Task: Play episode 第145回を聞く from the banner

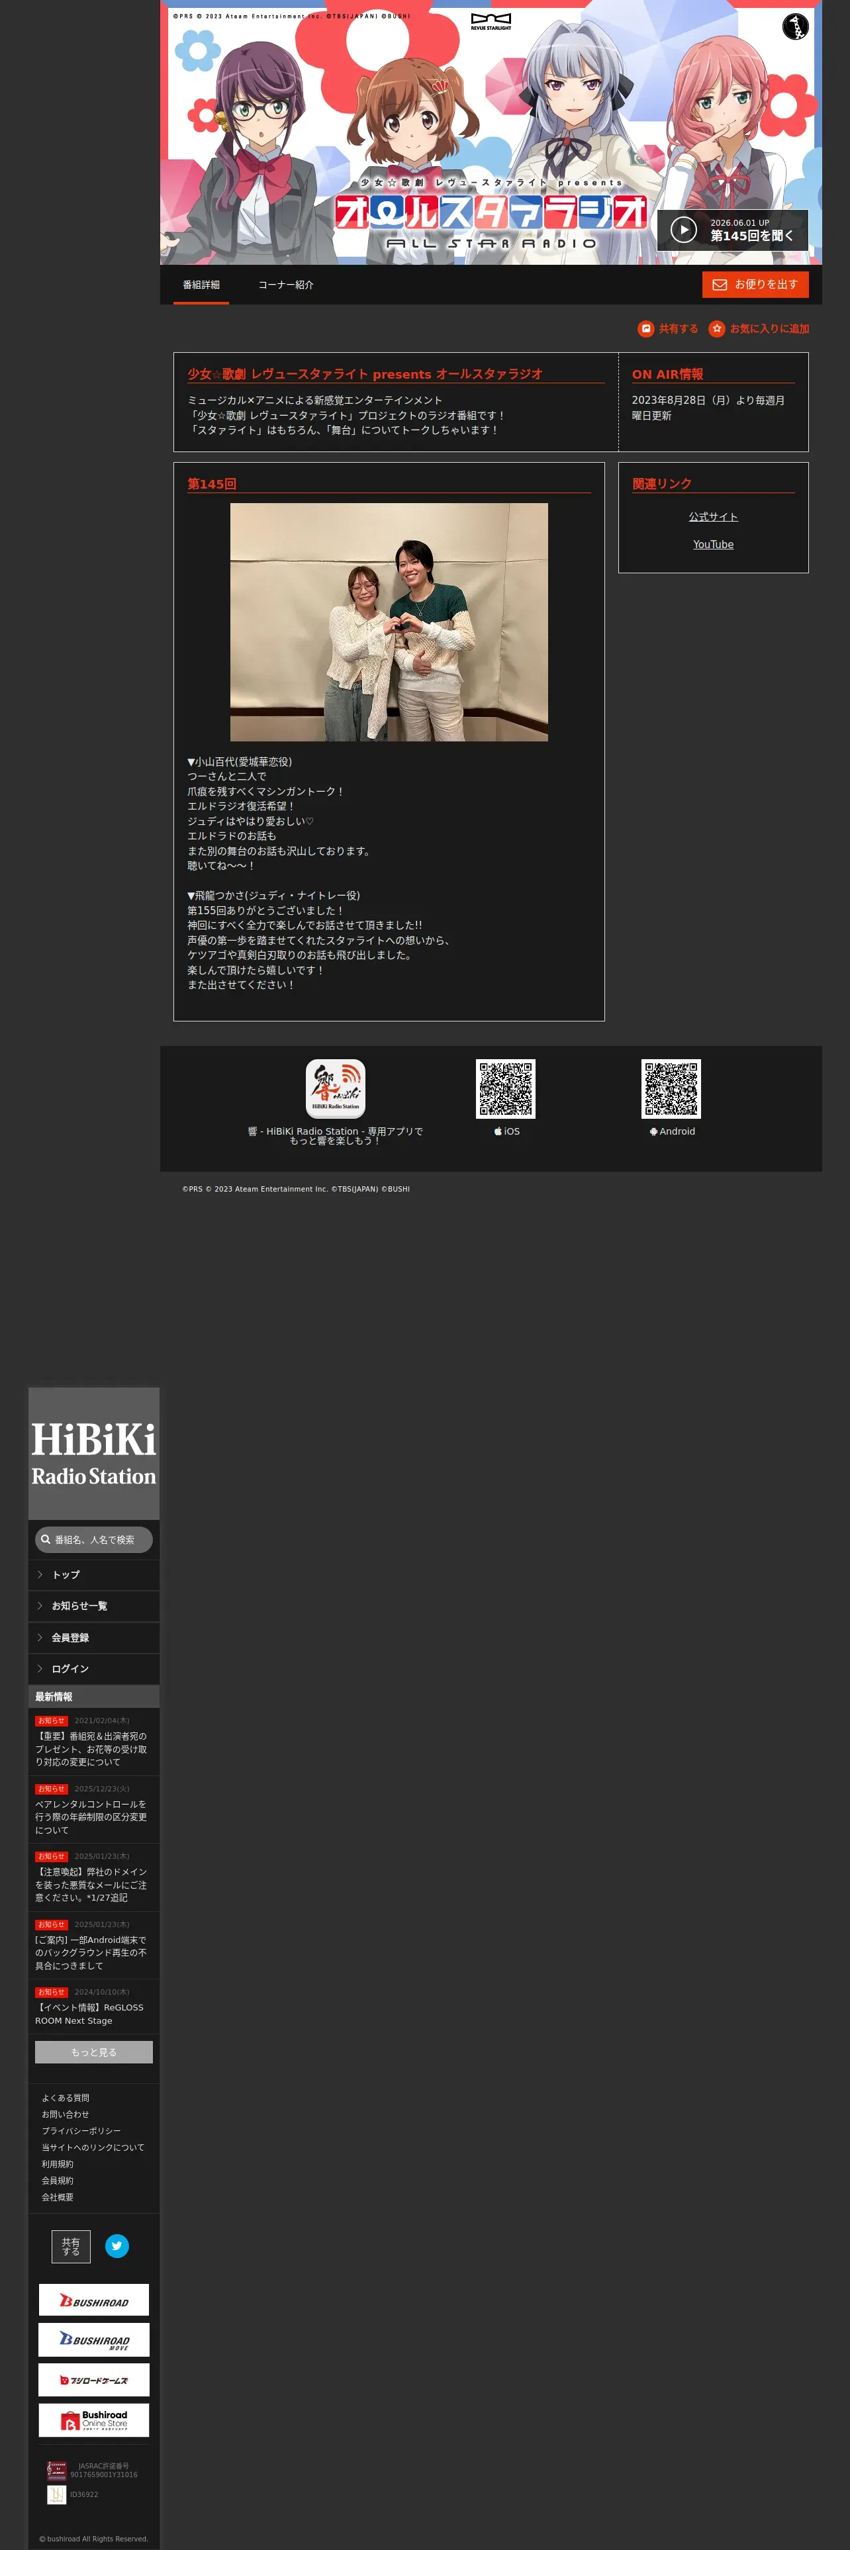Action: (732, 230)
